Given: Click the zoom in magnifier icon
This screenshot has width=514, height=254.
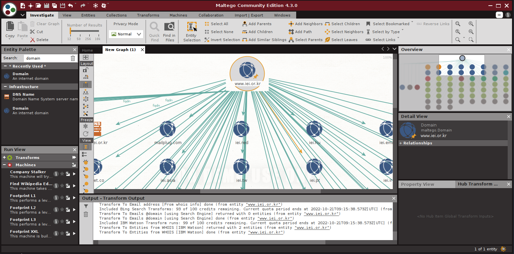Looking at the screenshot, I should click(471, 24).
